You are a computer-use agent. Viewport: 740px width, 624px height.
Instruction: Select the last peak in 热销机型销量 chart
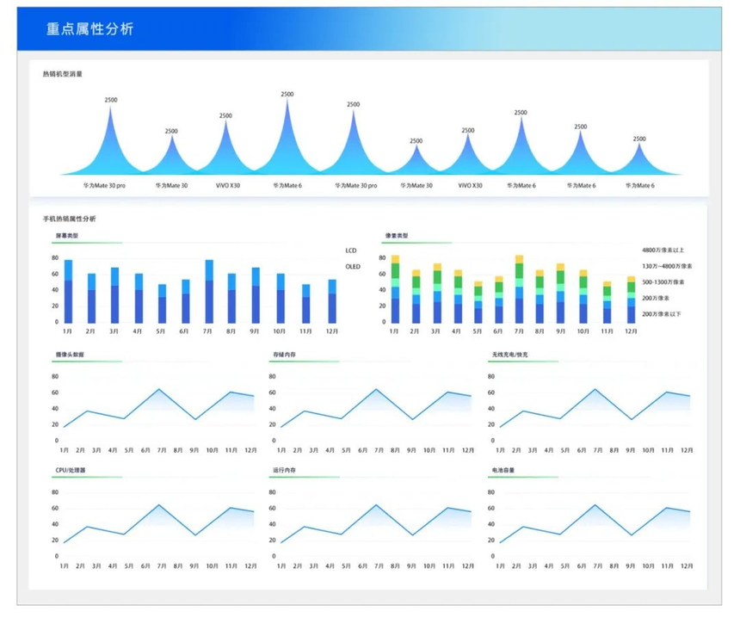[x=639, y=160]
